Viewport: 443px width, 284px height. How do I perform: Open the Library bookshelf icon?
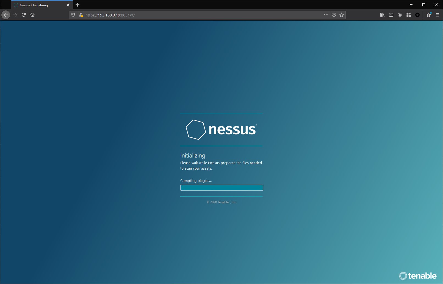pyautogui.click(x=382, y=15)
